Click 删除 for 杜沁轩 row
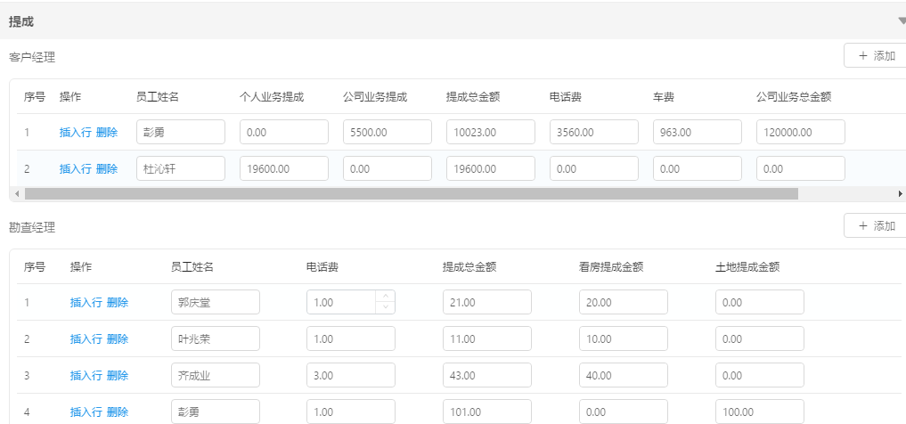Screen dimensions: 906x424 (x=107, y=168)
